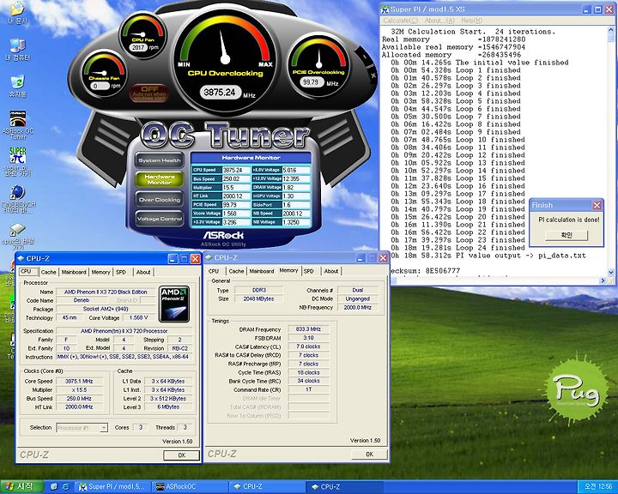Open the My Documents desktop icon
This screenshot has height=494, width=618.
point(17,12)
